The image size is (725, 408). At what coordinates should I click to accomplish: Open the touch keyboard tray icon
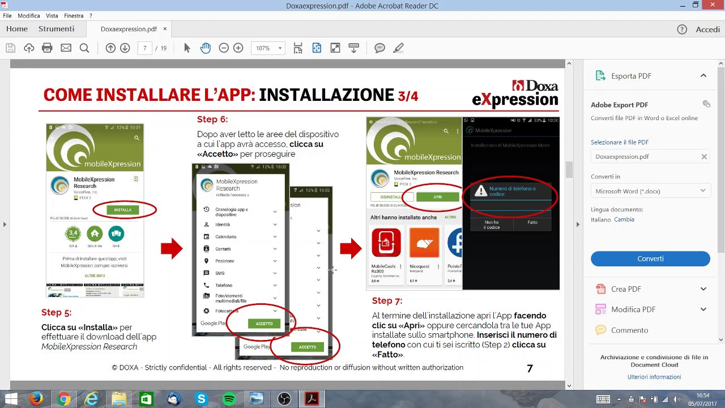tap(603, 399)
